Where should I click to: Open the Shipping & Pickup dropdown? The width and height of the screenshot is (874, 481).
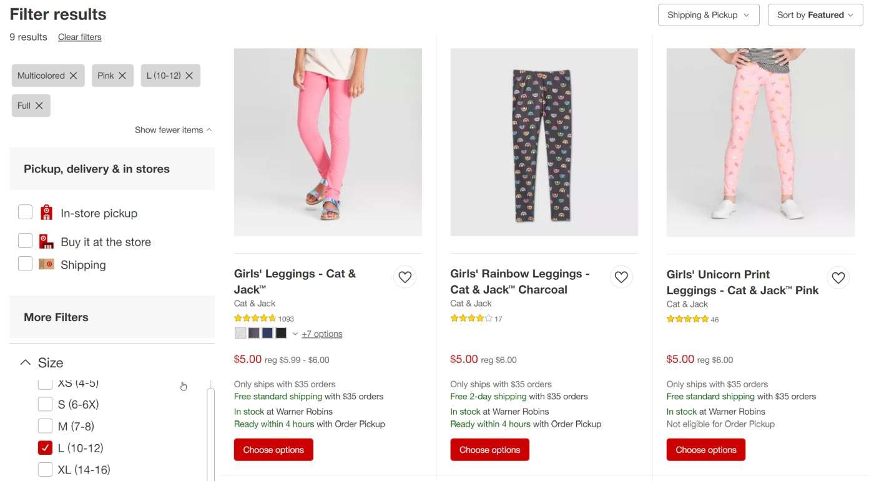coord(708,15)
